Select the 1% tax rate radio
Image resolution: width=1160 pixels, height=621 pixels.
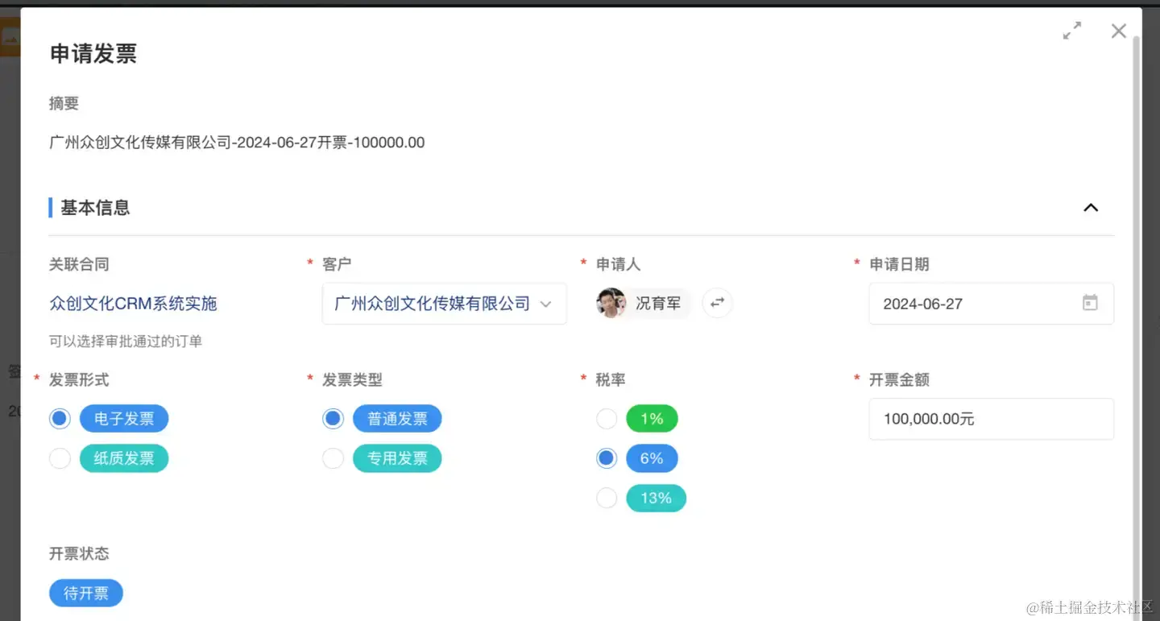(x=607, y=419)
